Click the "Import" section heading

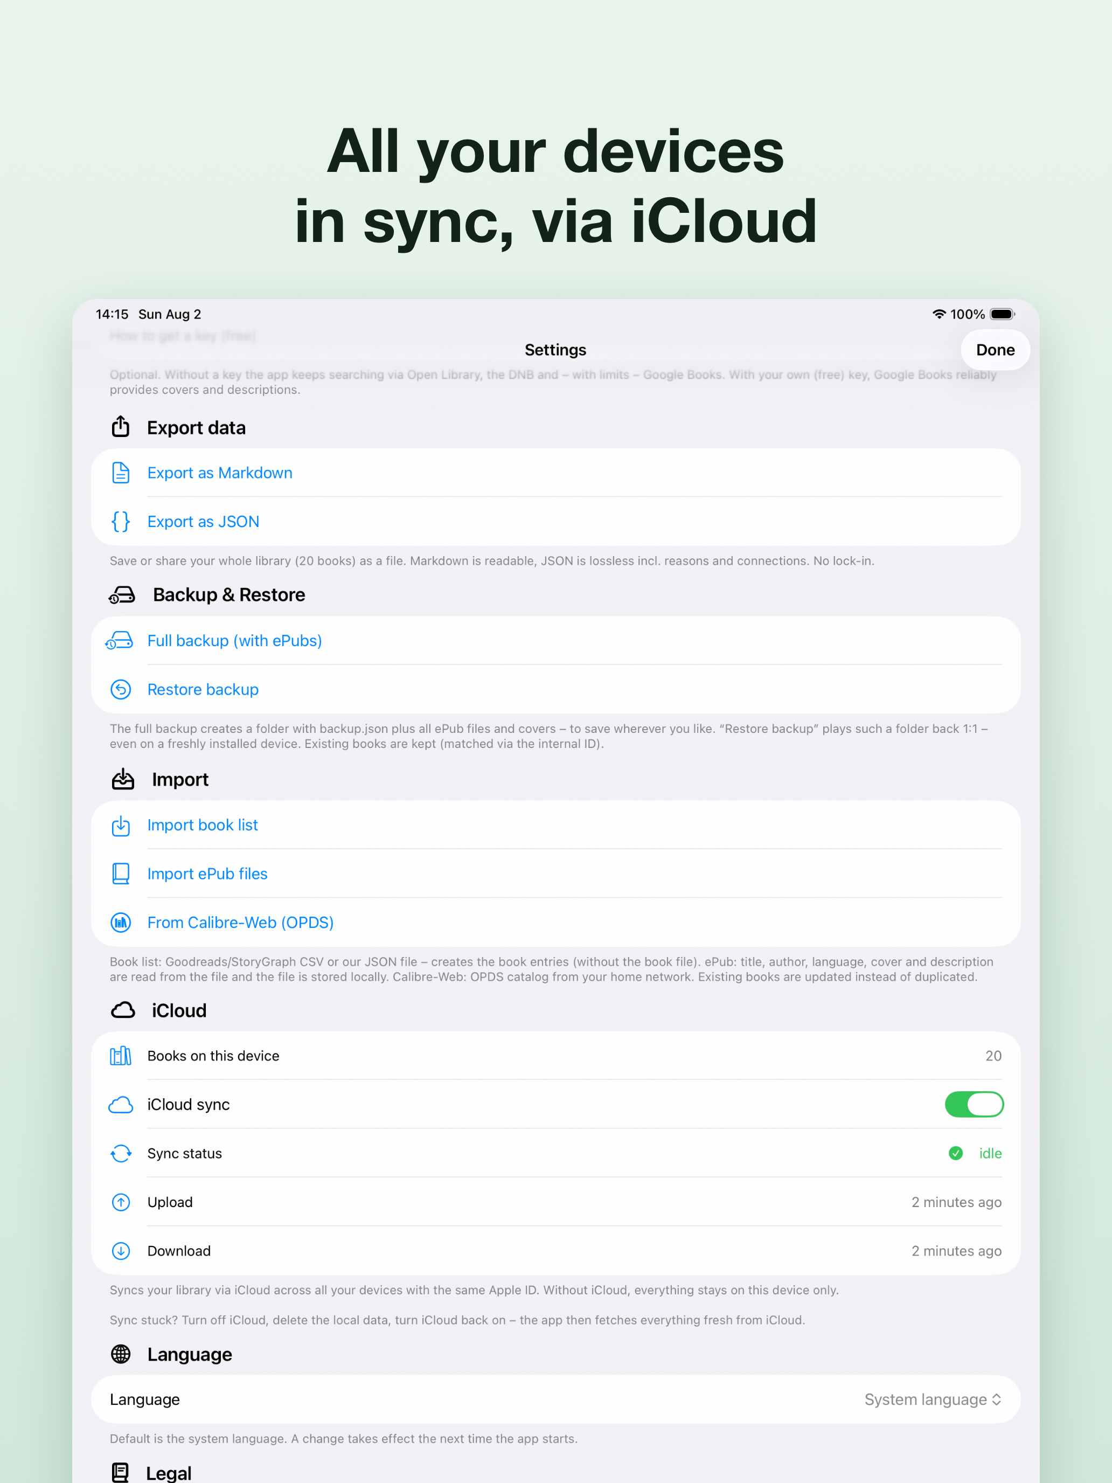(x=180, y=780)
